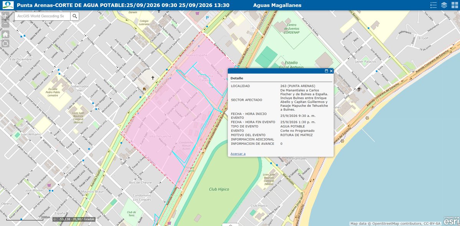Open the layer list icon

coord(444,5)
